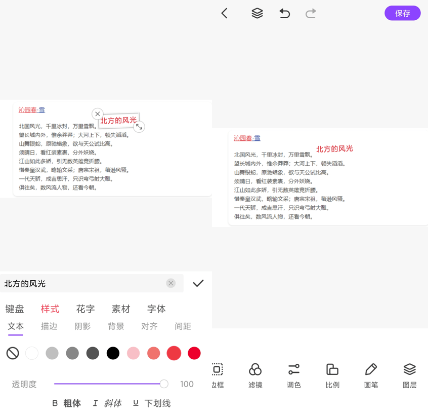
Task: Pick the selected red color swatch
Action: (x=174, y=353)
